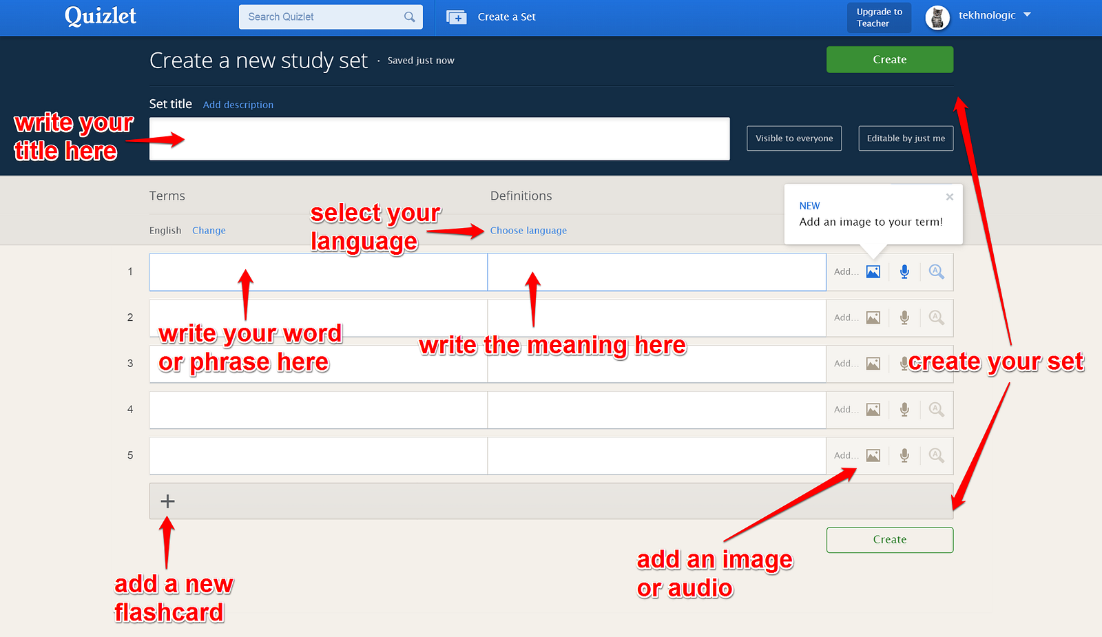Click the green Create button in the header
Image resolution: width=1102 pixels, height=637 pixels.
click(x=890, y=59)
